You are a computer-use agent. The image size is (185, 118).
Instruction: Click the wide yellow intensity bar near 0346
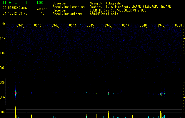coord(108,114)
